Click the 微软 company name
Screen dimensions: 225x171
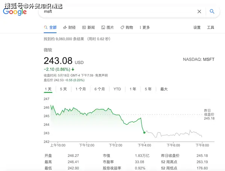tap(48, 50)
